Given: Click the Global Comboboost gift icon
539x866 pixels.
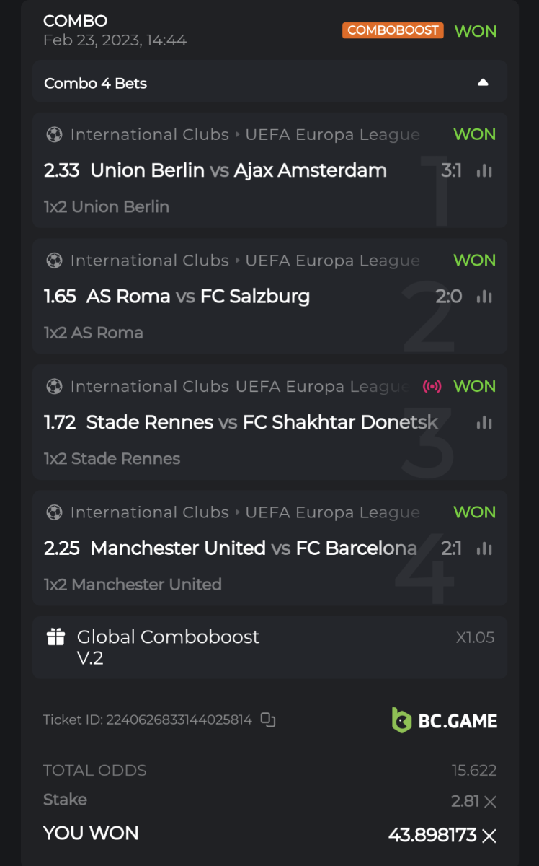Looking at the screenshot, I should tap(55, 637).
